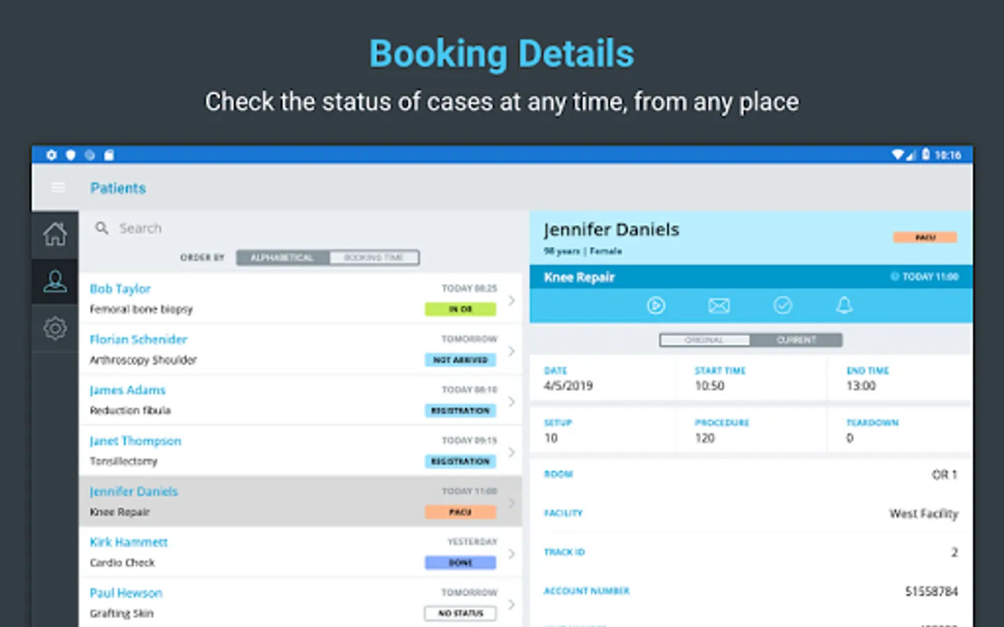The height and width of the screenshot is (627, 1004).
Task: Open the Settings gear in sidebar
Action: point(55,328)
